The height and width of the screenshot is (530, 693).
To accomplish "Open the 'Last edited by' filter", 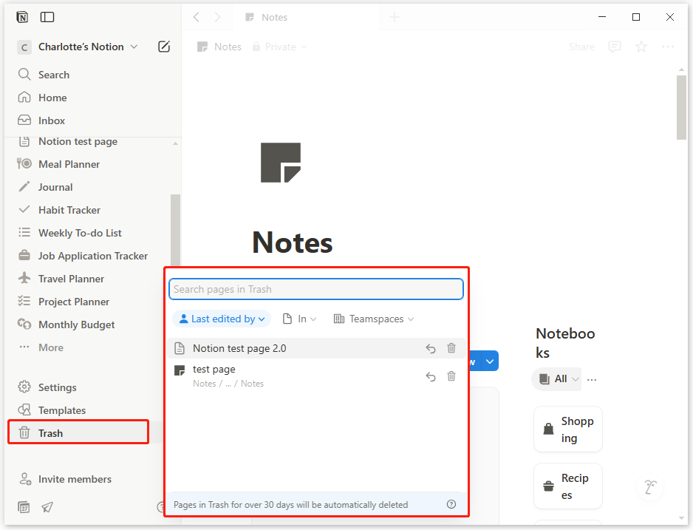I will (x=222, y=319).
